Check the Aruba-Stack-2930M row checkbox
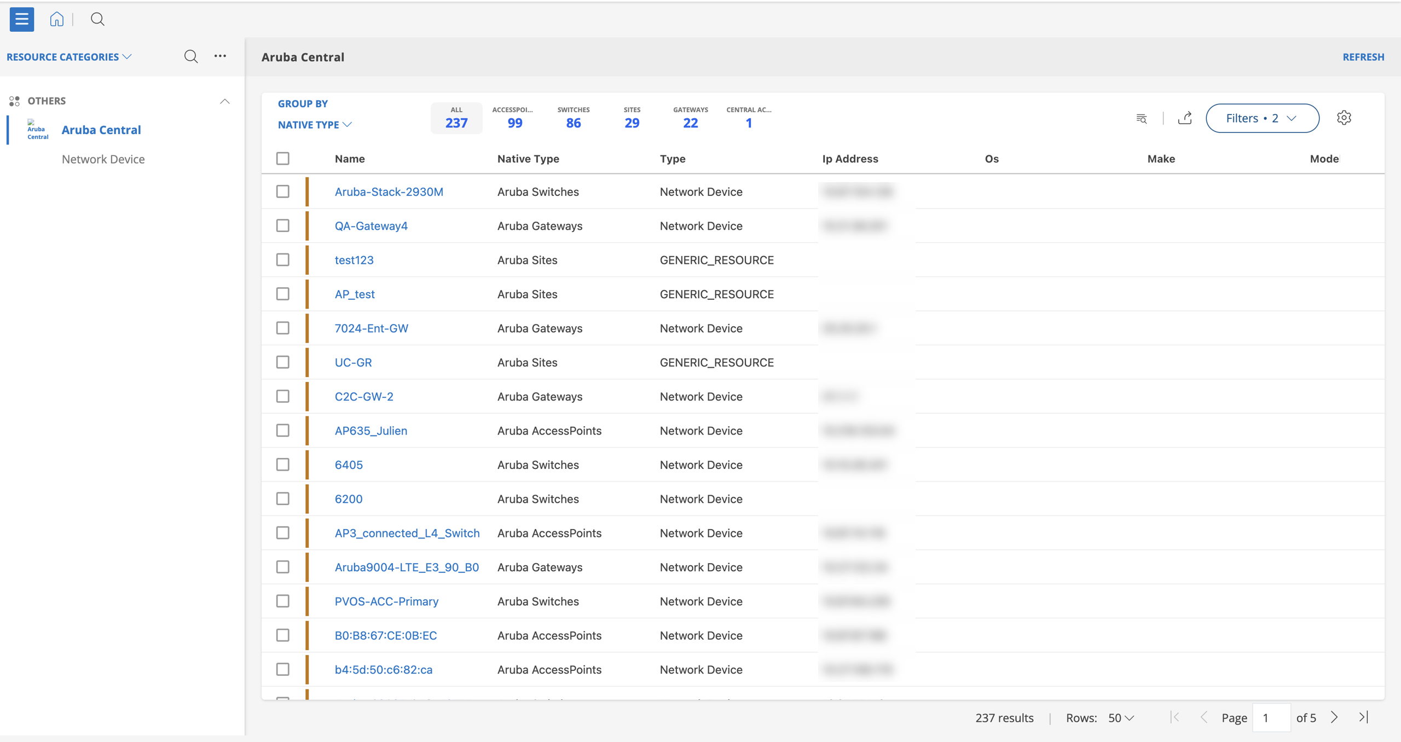The image size is (1401, 742). point(282,192)
